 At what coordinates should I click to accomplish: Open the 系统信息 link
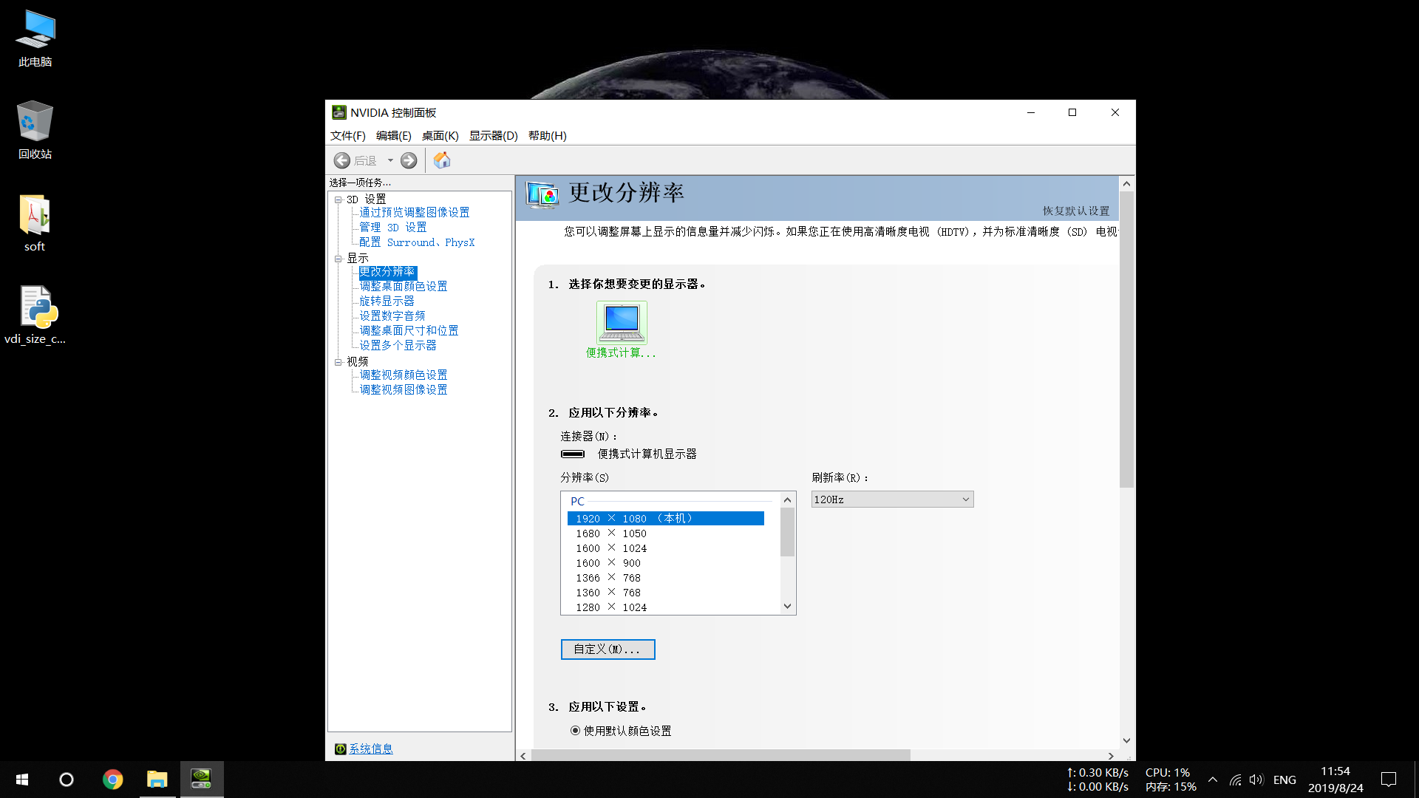[x=370, y=749]
